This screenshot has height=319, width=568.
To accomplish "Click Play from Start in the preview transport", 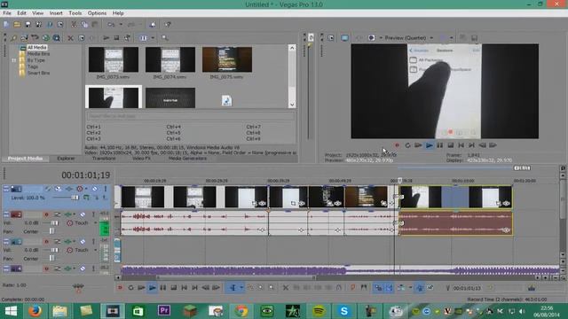I will tap(418, 145).
